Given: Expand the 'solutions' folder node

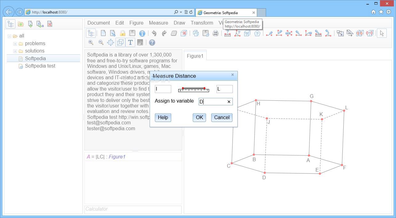Looking at the screenshot, I should tap(15, 51).
